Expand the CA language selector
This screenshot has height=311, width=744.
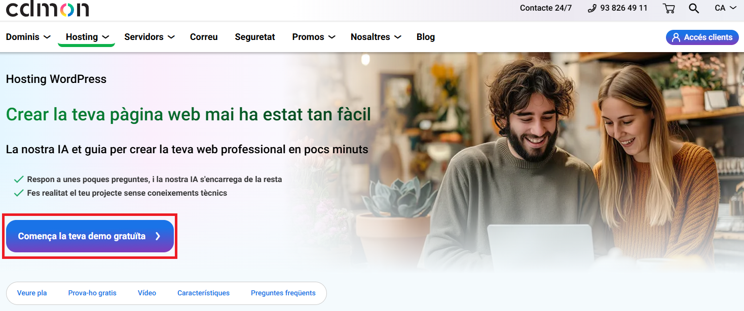(x=725, y=8)
